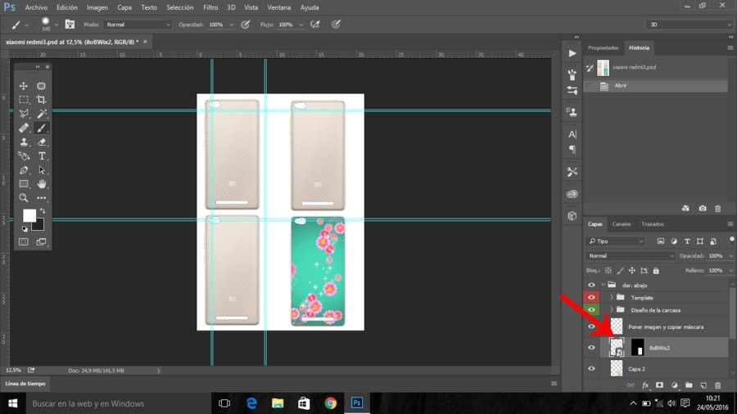
Task: Switch to the Propiedades tab
Action: pos(603,48)
